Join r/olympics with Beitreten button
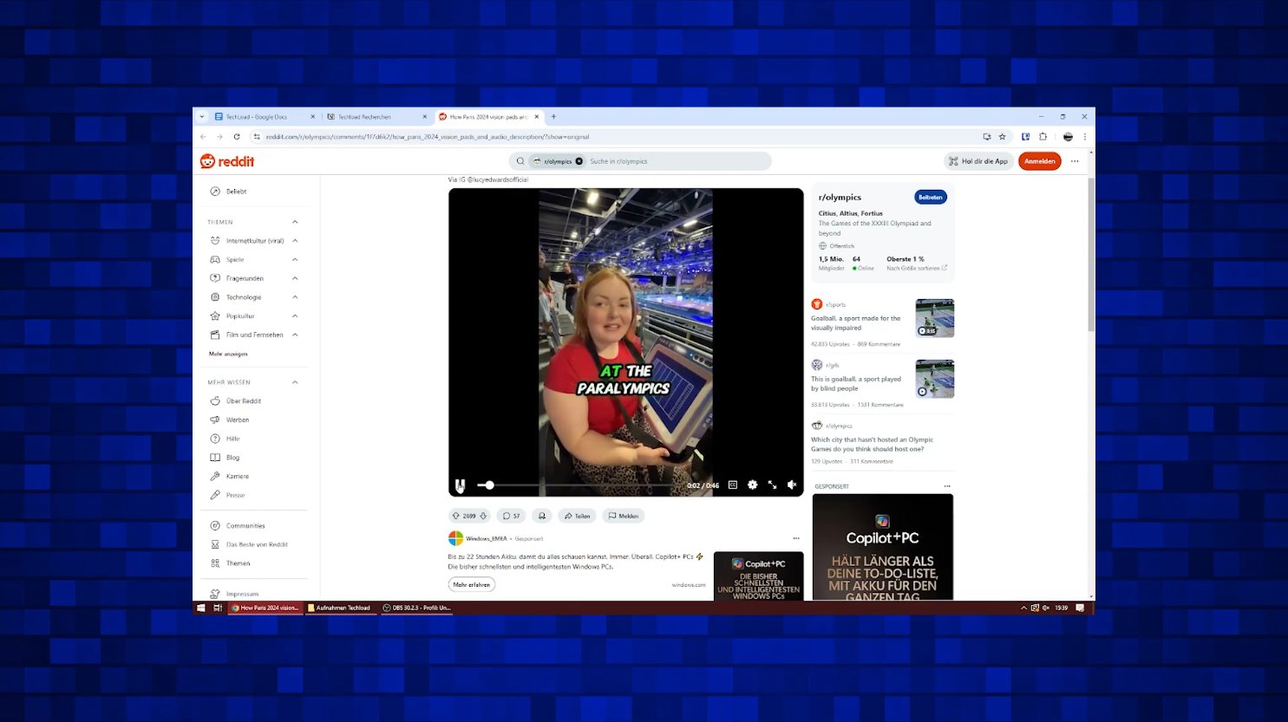This screenshot has width=1288, height=722. 931,198
